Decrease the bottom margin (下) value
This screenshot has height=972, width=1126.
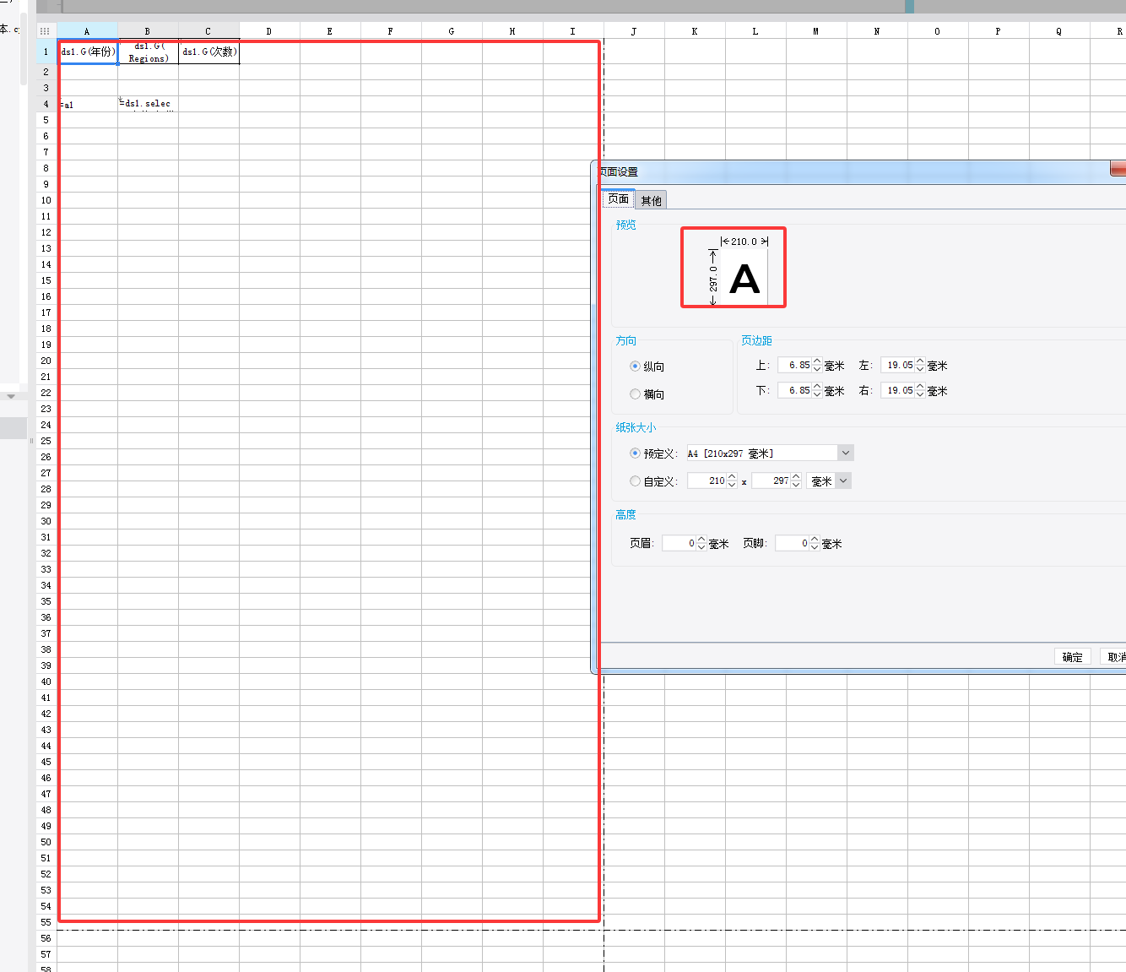click(817, 394)
